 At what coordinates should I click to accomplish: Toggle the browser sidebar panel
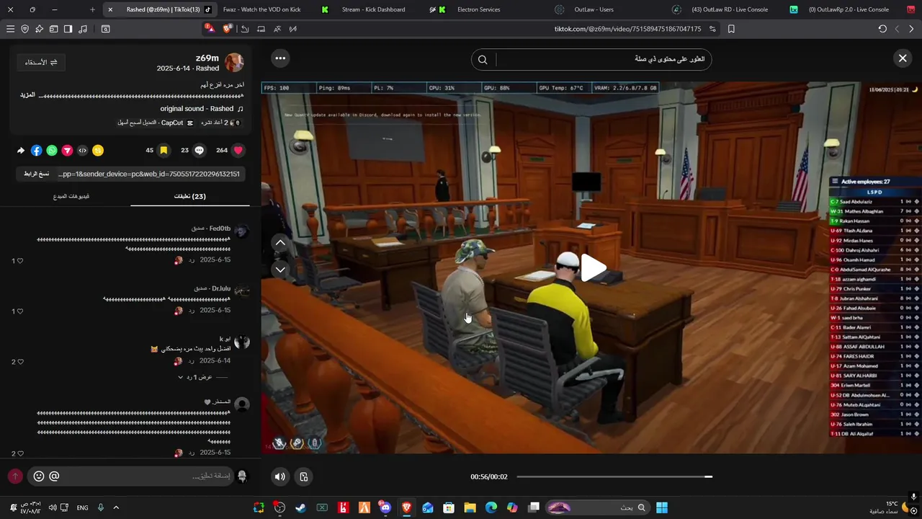[x=68, y=29]
